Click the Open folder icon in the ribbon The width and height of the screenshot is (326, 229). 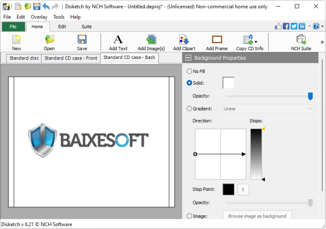(x=49, y=39)
